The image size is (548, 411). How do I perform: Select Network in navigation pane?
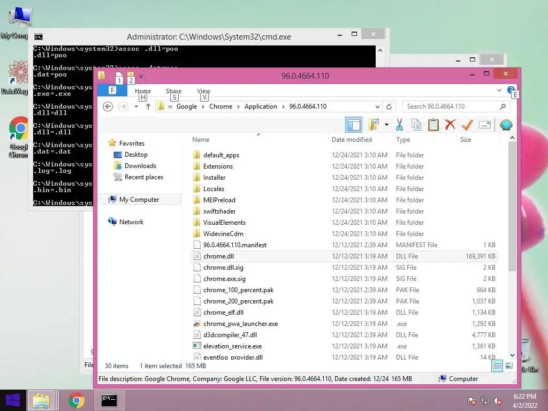click(131, 222)
